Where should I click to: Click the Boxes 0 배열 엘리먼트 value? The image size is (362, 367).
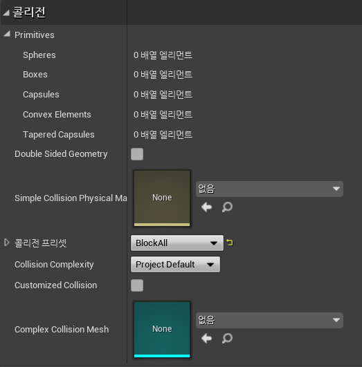pyautogui.click(x=163, y=75)
